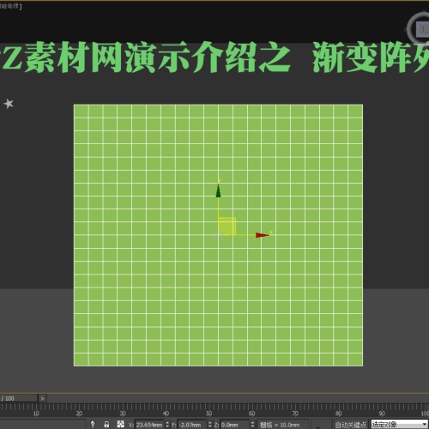This screenshot has width=429, height=429.
Task: Click the ViewCube face in viewport corner
Action: [423, 29]
